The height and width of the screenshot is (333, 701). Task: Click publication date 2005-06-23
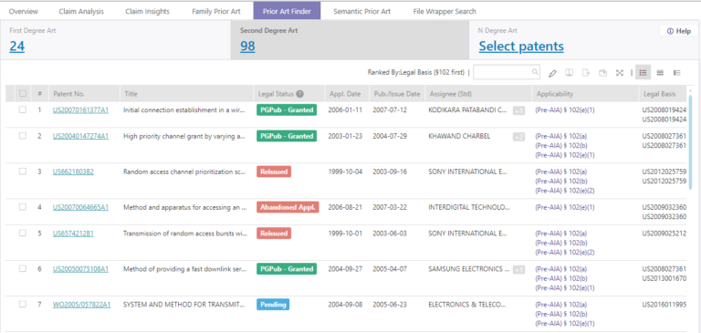(x=391, y=305)
